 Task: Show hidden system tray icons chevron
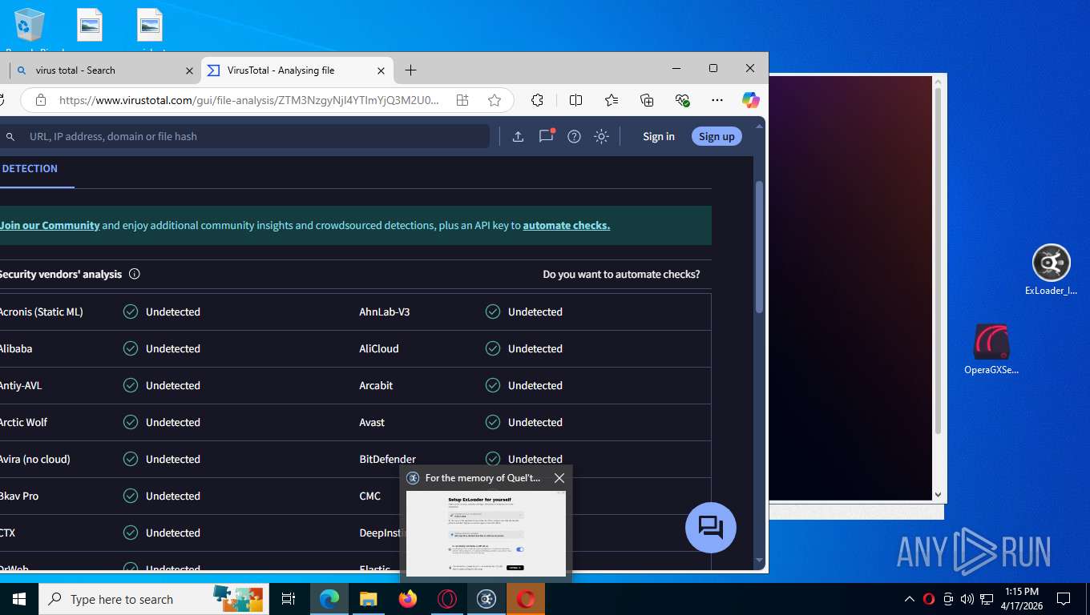[x=910, y=599]
